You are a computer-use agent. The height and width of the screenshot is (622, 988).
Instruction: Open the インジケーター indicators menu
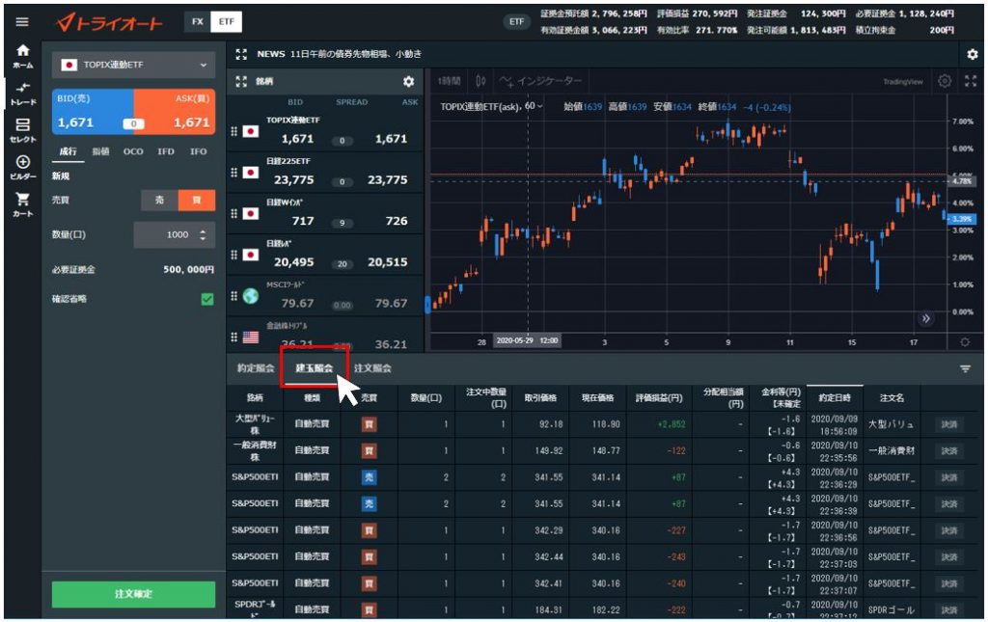(540, 81)
